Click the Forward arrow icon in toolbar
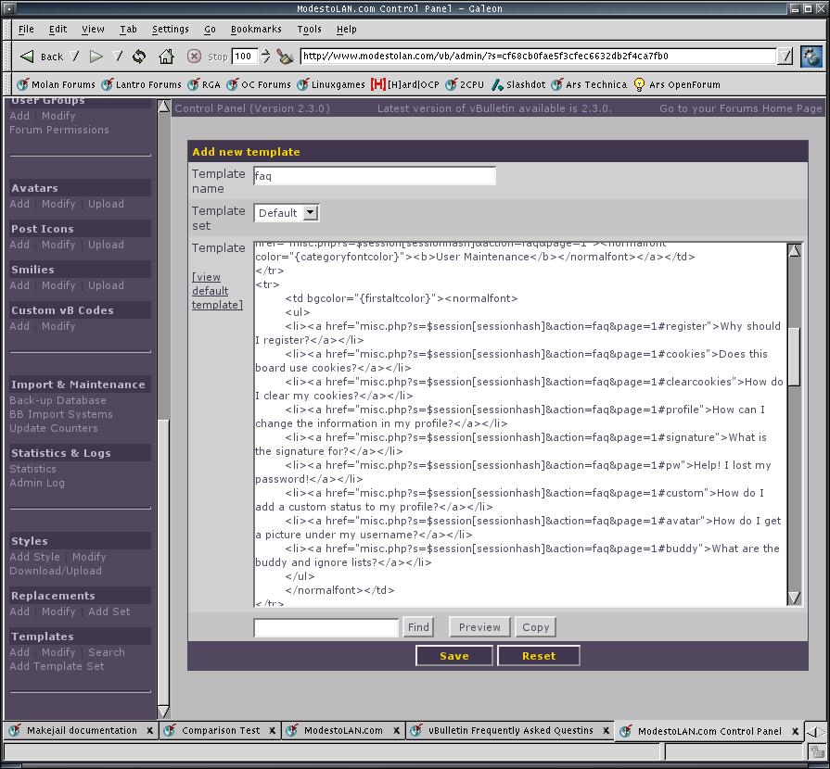The height and width of the screenshot is (769, 830). click(96, 57)
